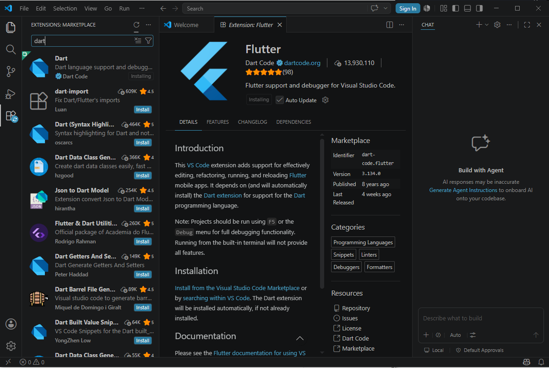Switch to the CHANGELOG tab
Image resolution: width=549 pixels, height=368 pixels.
(252, 122)
